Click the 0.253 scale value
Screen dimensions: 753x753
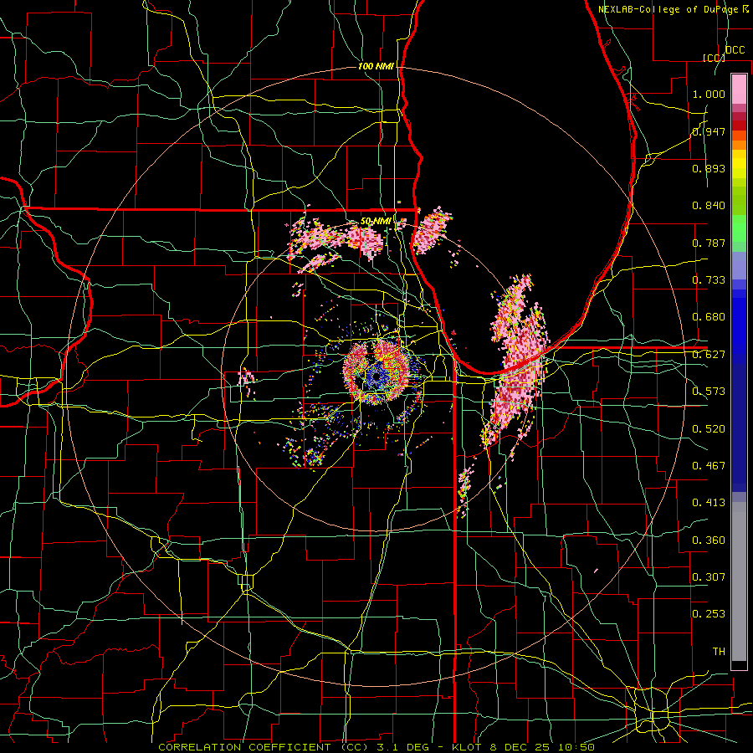coord(709,614)
